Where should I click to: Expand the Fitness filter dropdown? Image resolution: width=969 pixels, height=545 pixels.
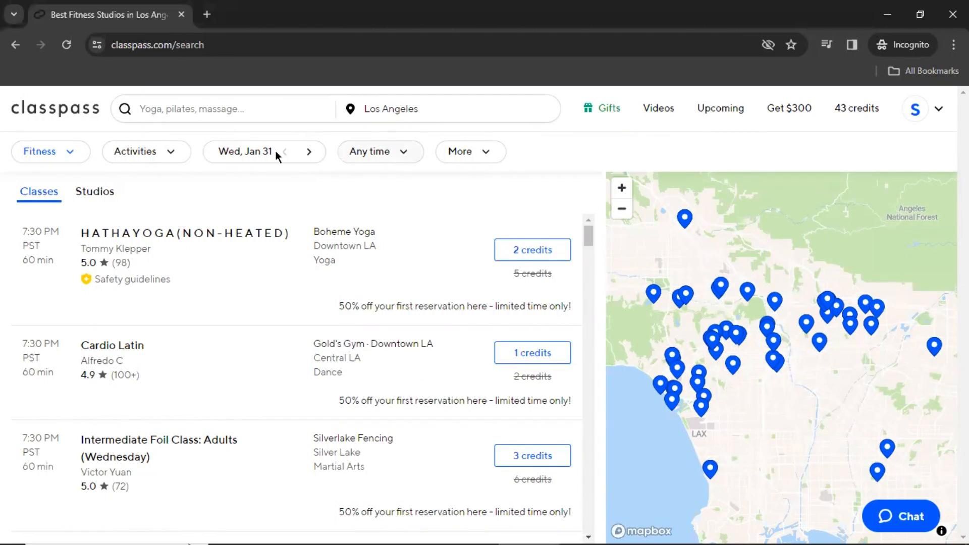coord(50,152)
